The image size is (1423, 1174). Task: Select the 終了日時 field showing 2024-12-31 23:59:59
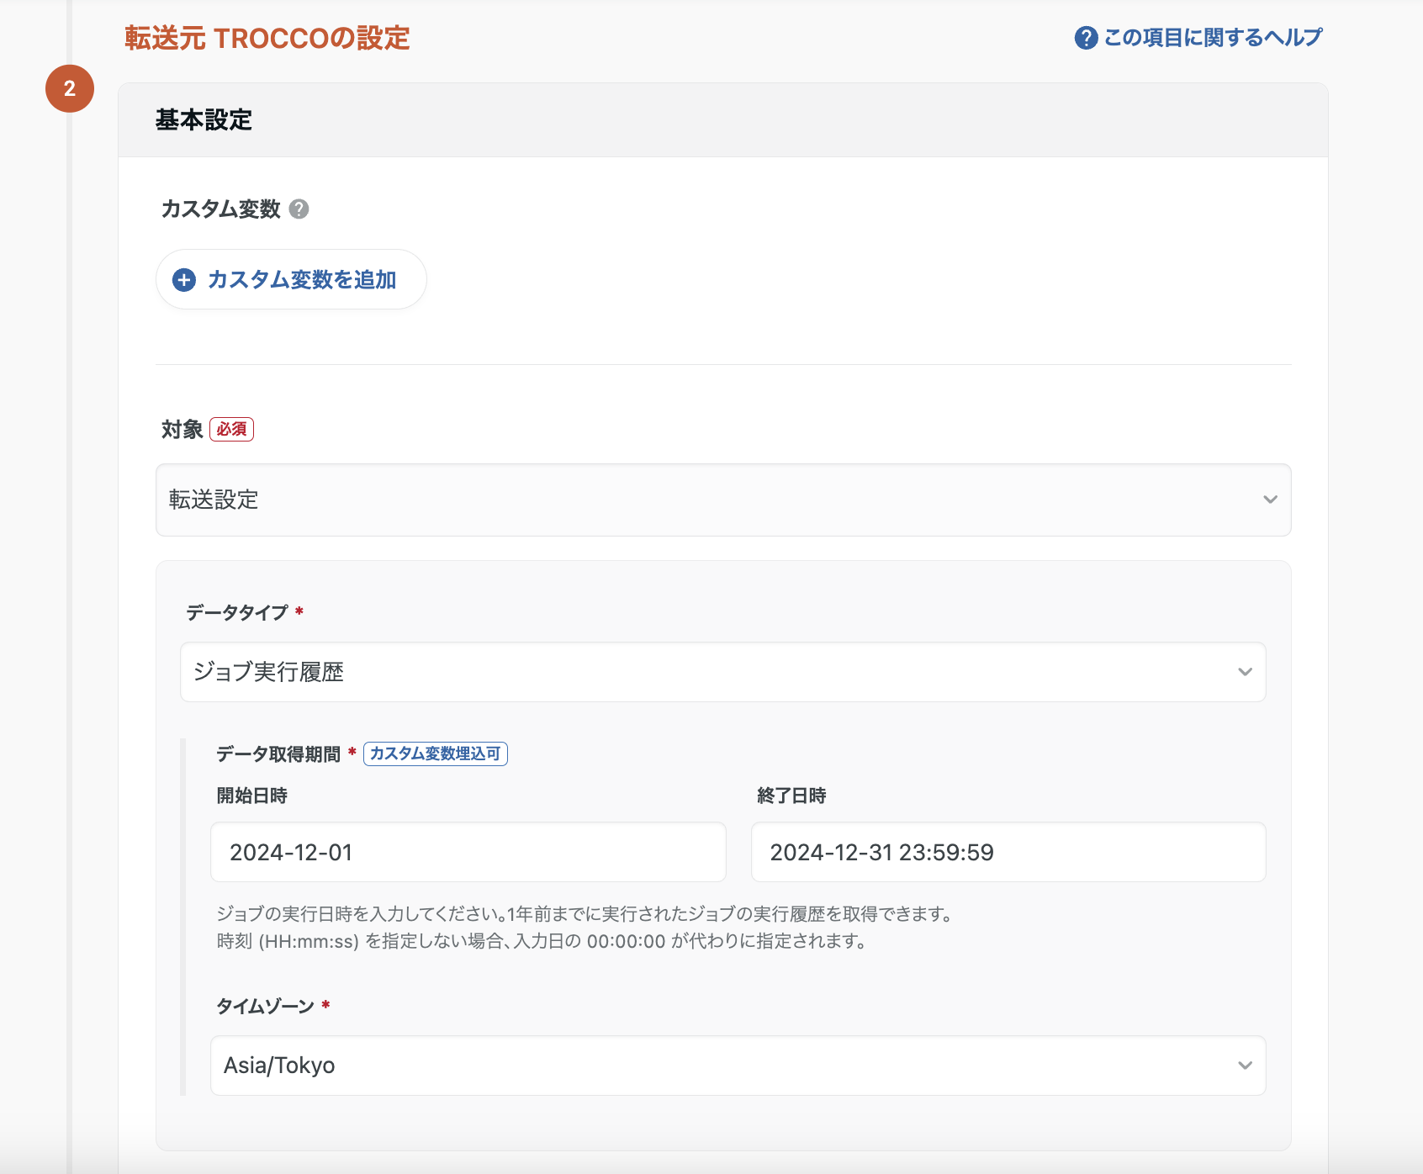pyautogui.click(x=1008, y=852)
